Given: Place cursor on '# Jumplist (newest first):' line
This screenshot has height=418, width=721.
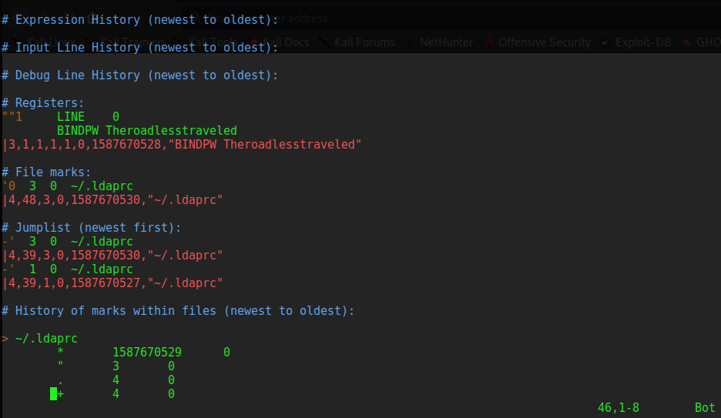Looking at the screenshot, I should tap(91, 228).
